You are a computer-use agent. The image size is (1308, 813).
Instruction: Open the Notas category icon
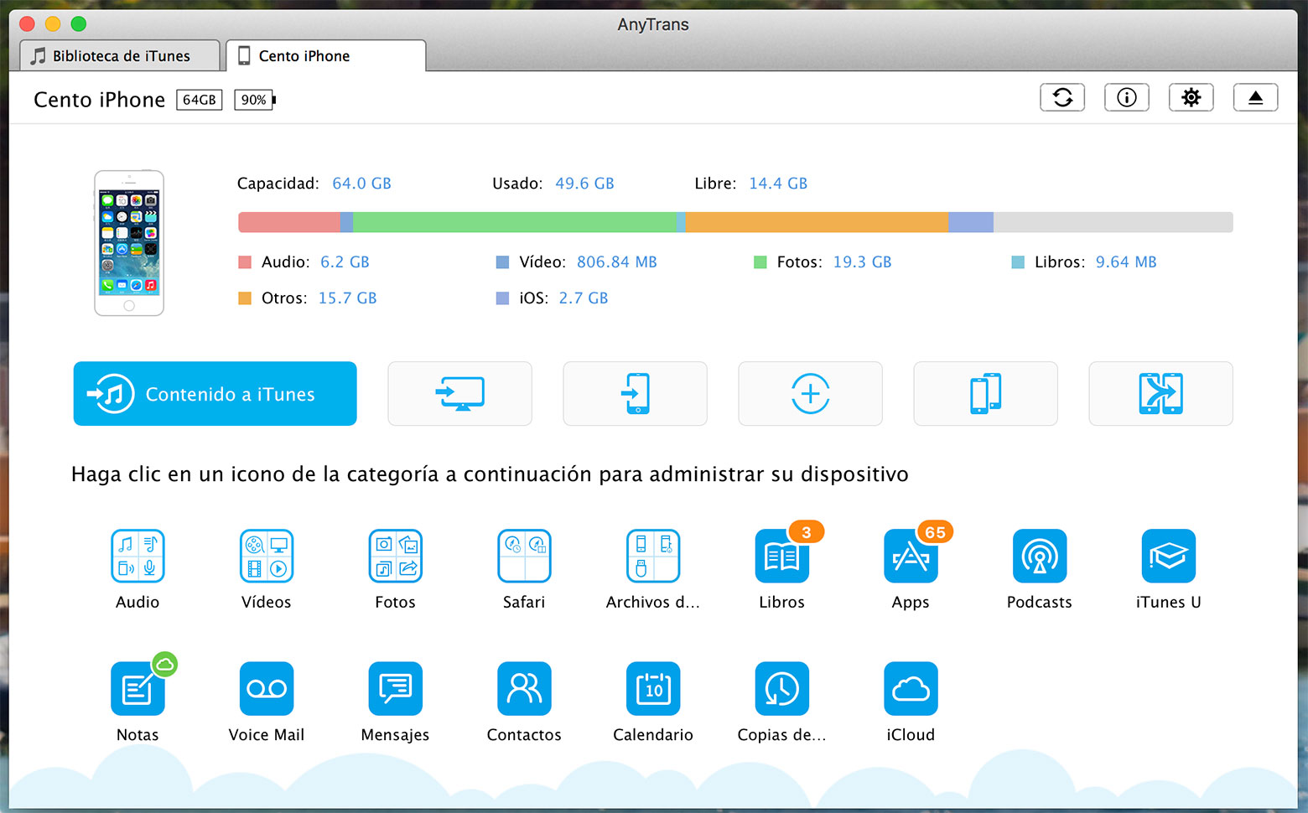138,689
